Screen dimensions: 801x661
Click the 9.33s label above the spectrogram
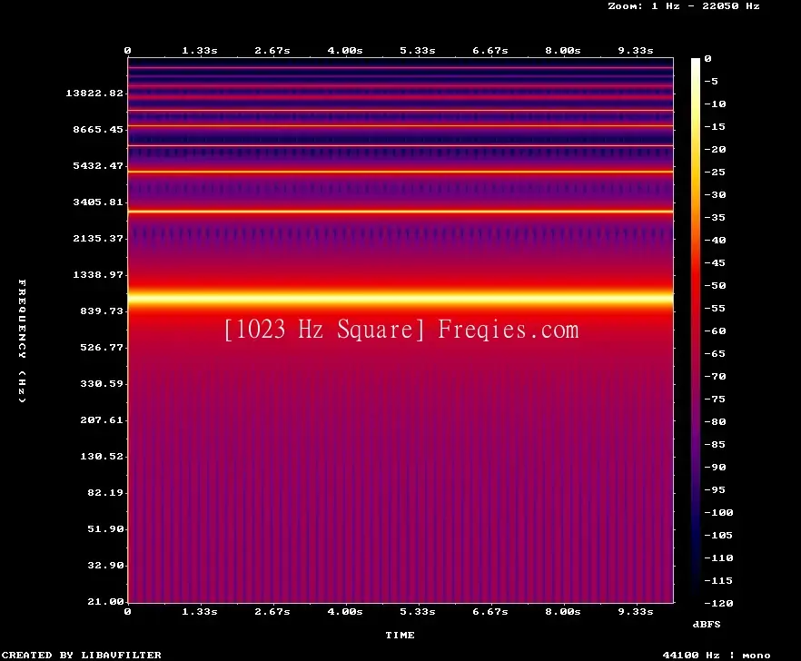click(636, 50)
